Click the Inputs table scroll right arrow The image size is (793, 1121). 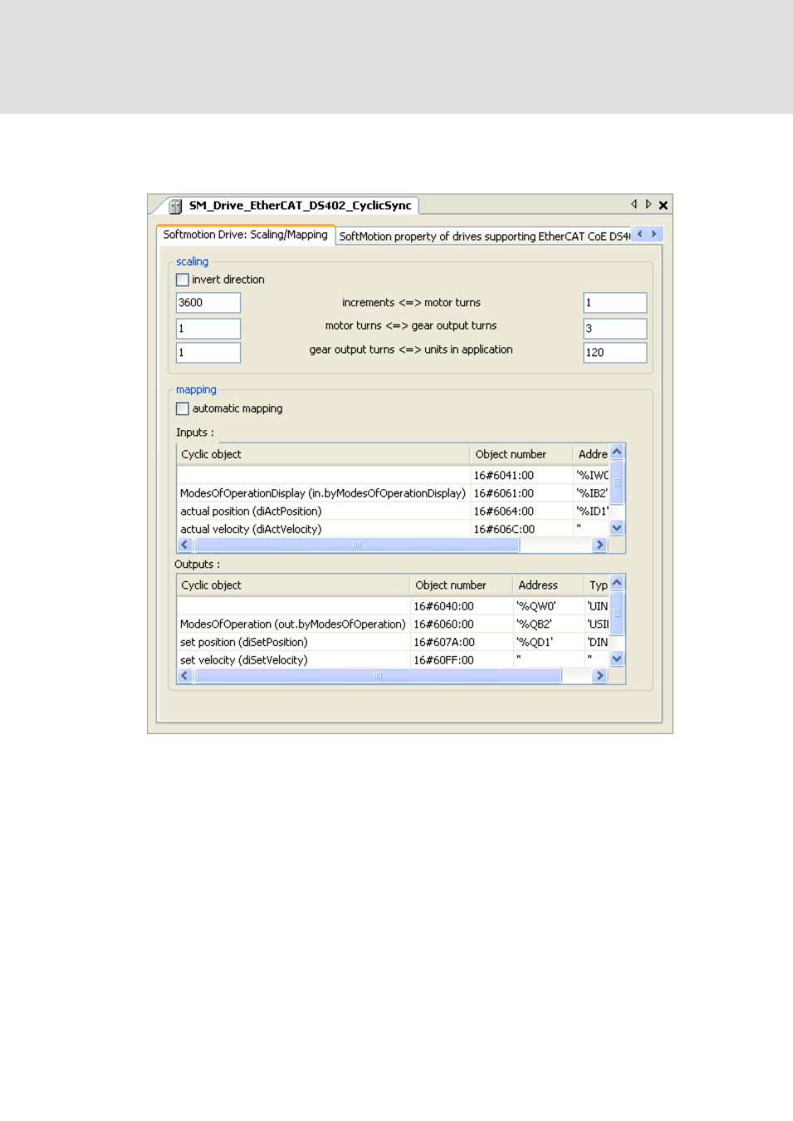pos(600,546)
